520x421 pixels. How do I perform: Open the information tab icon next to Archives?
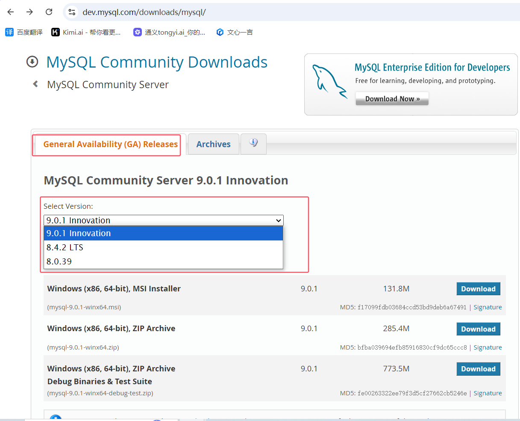(253, 144)
